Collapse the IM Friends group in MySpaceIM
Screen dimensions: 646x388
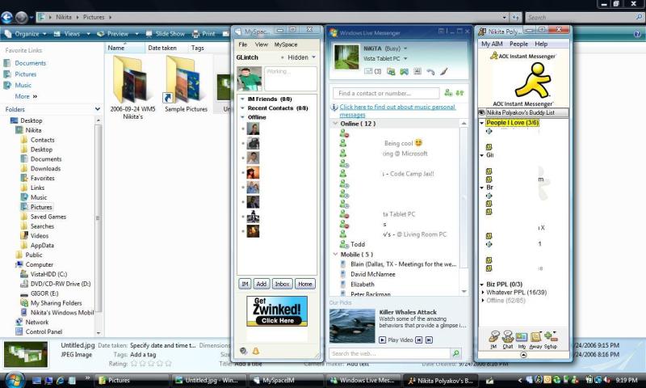click(243, 99)
